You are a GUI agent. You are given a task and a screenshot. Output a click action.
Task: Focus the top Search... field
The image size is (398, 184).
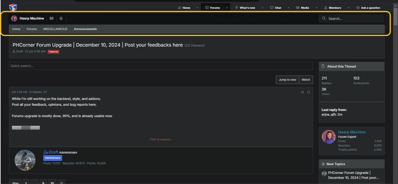pos(352,19)
